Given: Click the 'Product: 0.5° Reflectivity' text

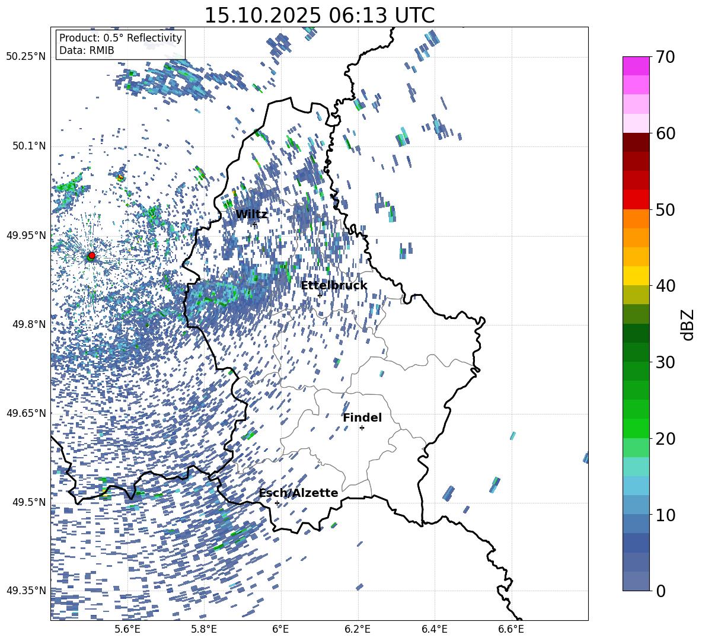Looking at the screenshot, I should (x=120, y=38).
